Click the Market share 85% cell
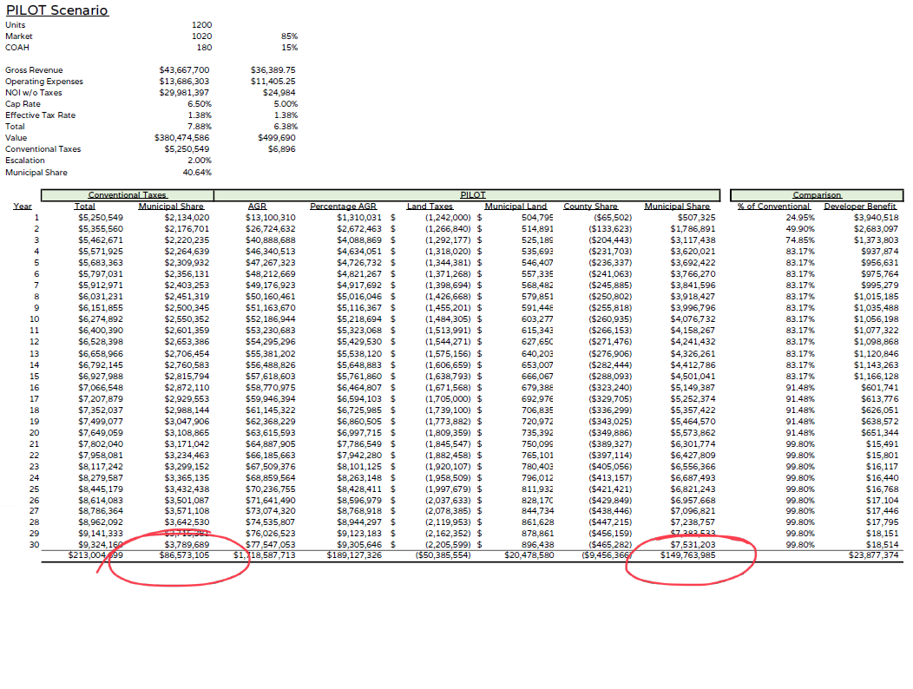The width and height of the screenshot is (913, 689). pyautogui.click(x=289, y=36)
